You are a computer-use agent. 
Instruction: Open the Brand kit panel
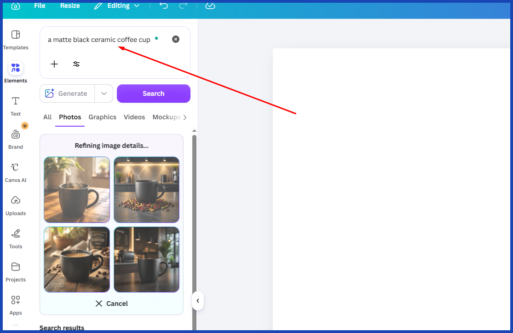(x=16, y=139)
